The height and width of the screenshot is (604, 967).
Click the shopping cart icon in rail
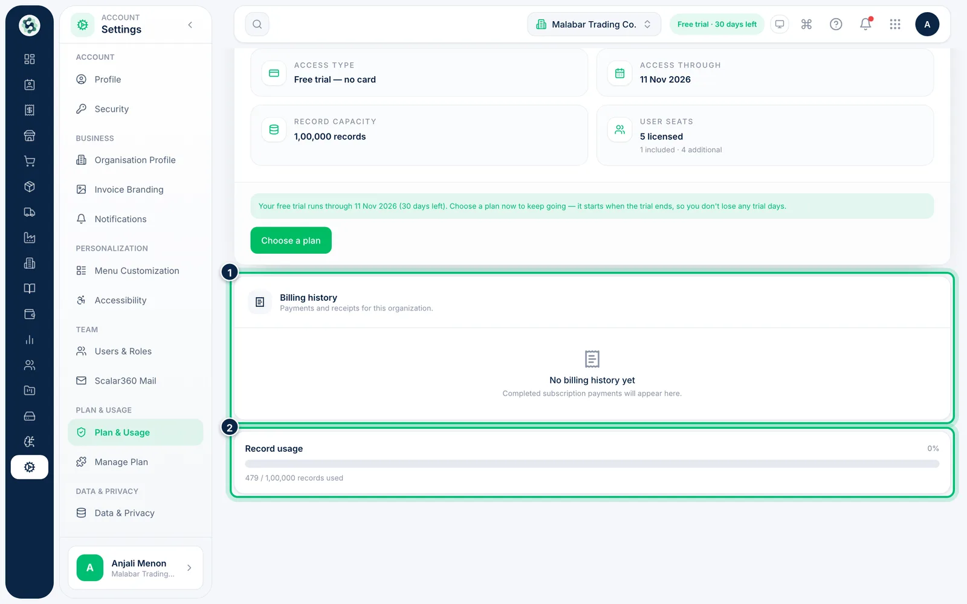pyautogui.click(x=29, y=161)
